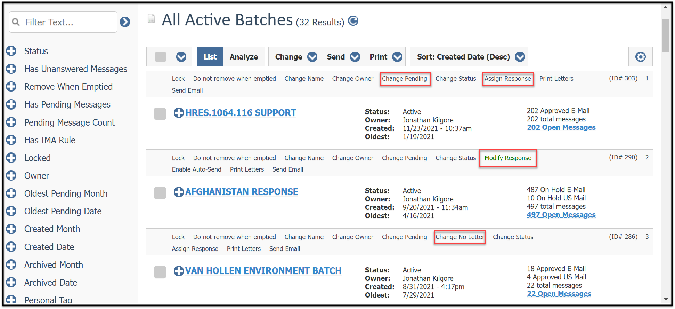Click plus icon next to HRES.1064.116 SUPPORT
This screenshot has width=675, height=309.
179,113
